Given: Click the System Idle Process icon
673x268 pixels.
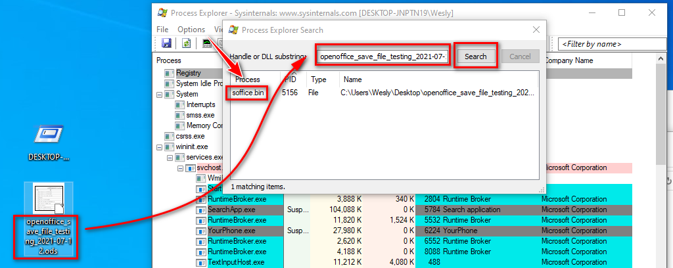Looking at the screenshot, I should (170, 83).
